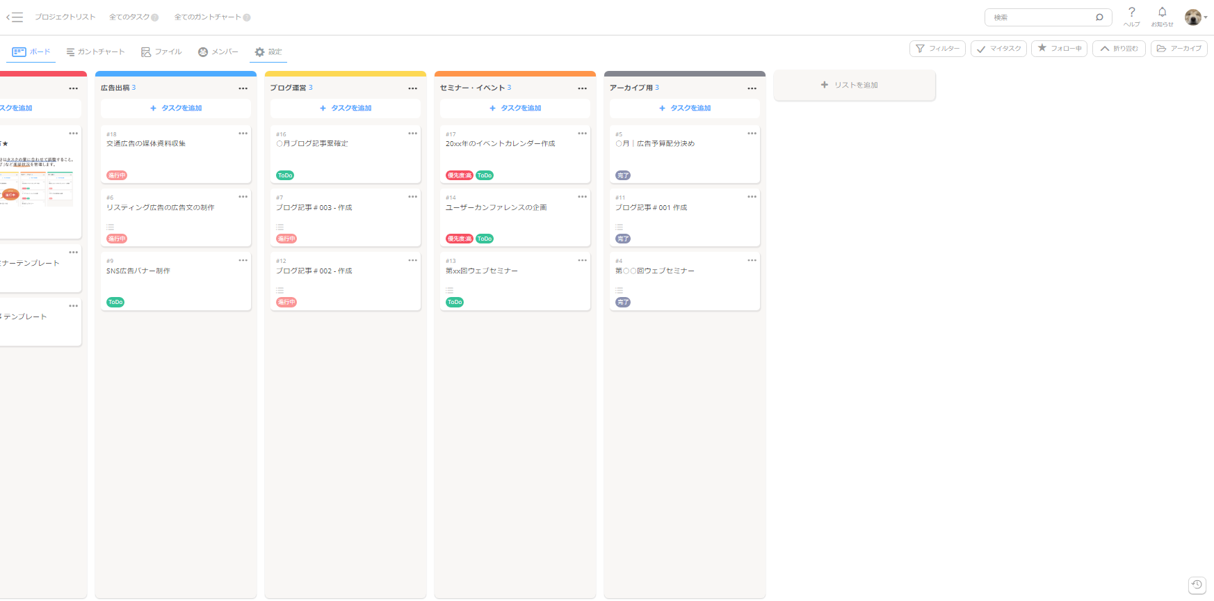Open options for card 第〇〇回ウェブセミナー

[752, 260]
